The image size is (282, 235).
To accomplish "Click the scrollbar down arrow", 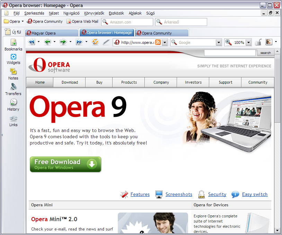I will click(277, 231).
